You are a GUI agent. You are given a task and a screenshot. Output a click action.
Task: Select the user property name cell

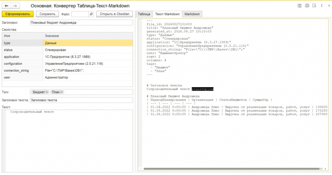pos(22,77)
